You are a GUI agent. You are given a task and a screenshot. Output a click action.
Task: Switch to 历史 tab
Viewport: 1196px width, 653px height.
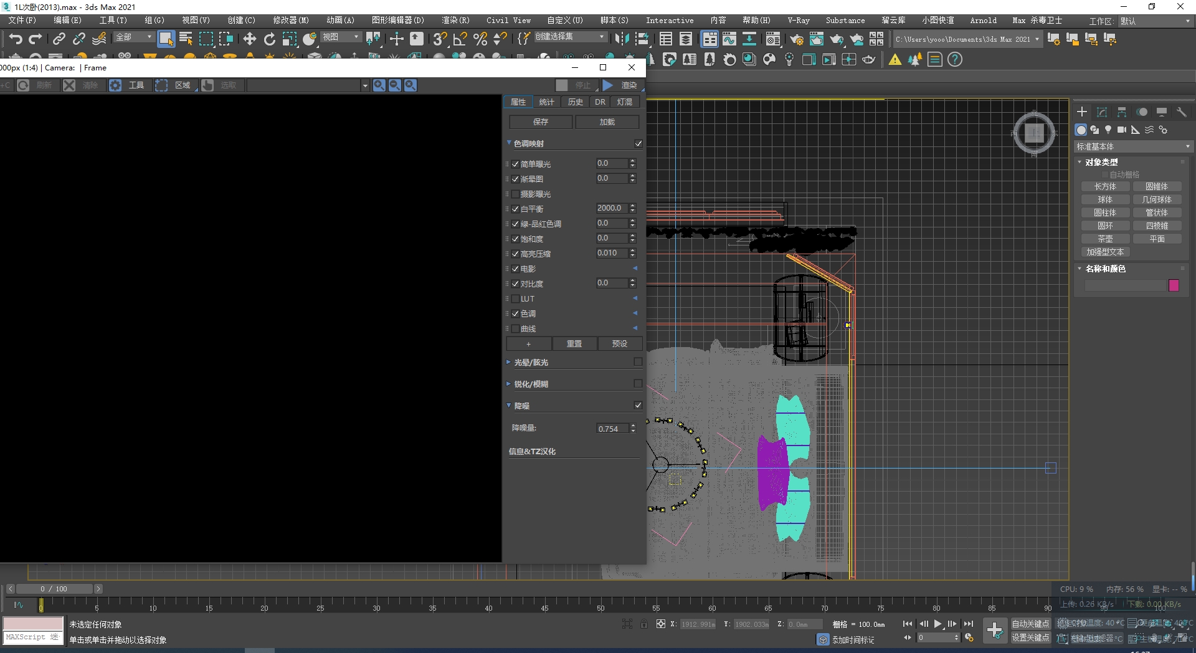tap(576, 102)
